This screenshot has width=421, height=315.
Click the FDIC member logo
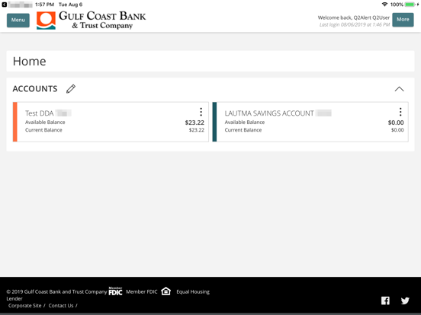[115, 291]
